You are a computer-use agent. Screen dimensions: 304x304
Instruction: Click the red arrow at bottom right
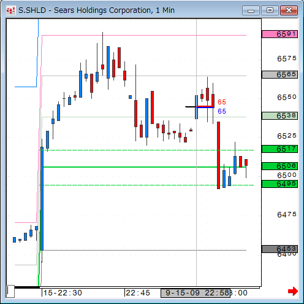click(292, 291)
